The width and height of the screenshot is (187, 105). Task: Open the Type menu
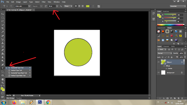pyautogui.click(x=31, y=2)
